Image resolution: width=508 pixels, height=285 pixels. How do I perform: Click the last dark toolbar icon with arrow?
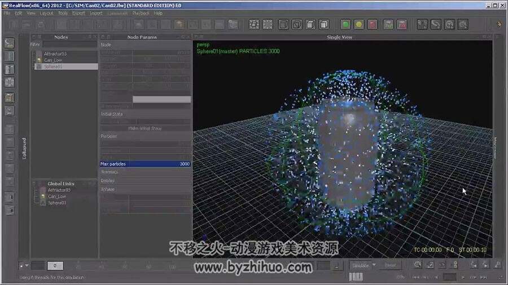click(x=463, y=25)
